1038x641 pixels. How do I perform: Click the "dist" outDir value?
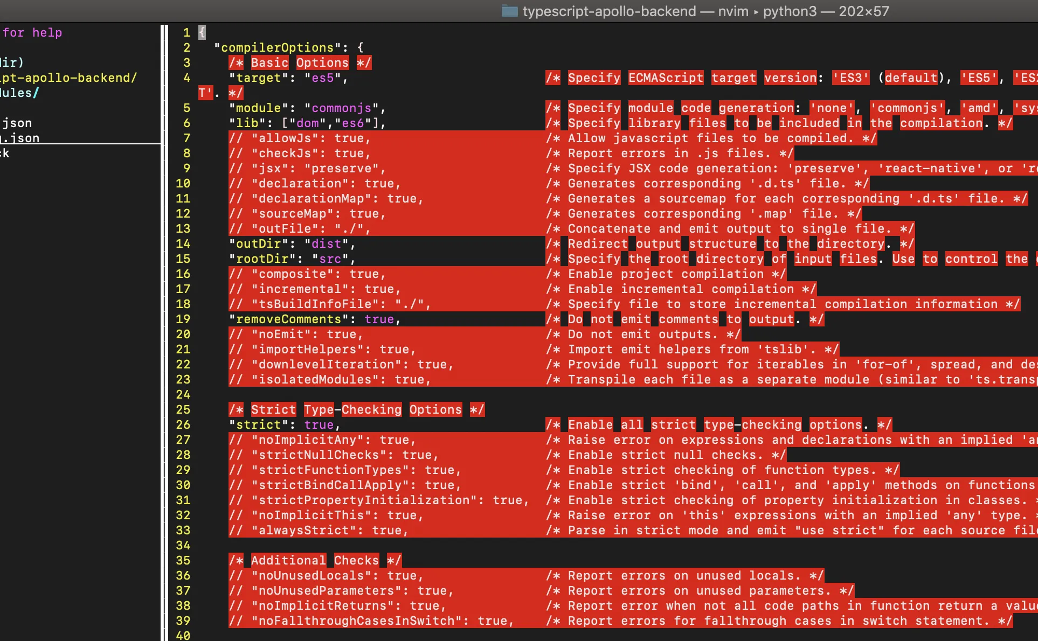(326, 243)
